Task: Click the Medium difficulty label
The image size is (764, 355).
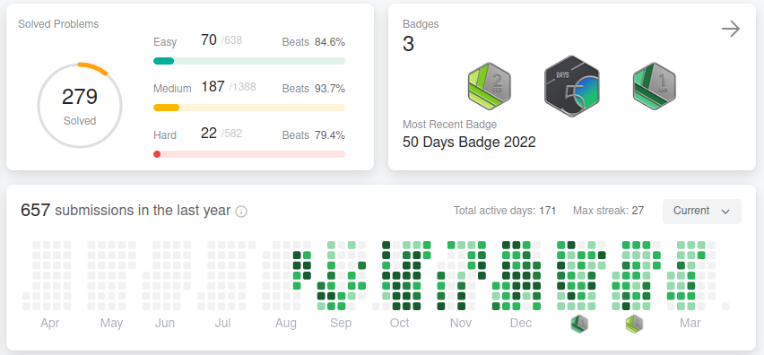Action: click(172, 89)
